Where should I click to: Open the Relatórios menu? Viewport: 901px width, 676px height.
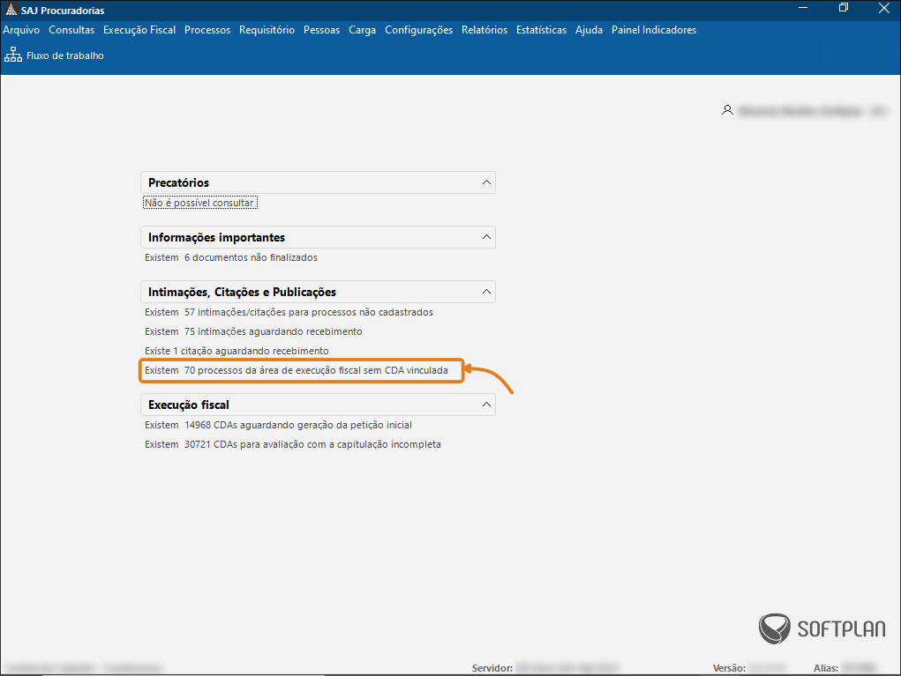(x=484, y=30)
